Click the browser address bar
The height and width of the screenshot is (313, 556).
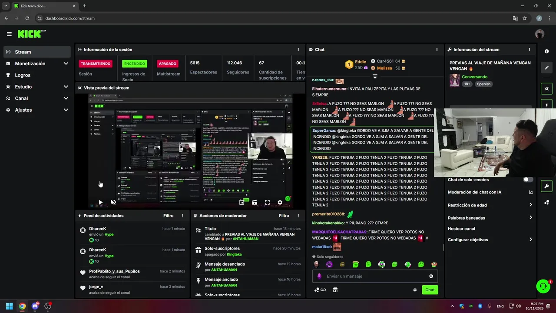click(x=274, y=18)
